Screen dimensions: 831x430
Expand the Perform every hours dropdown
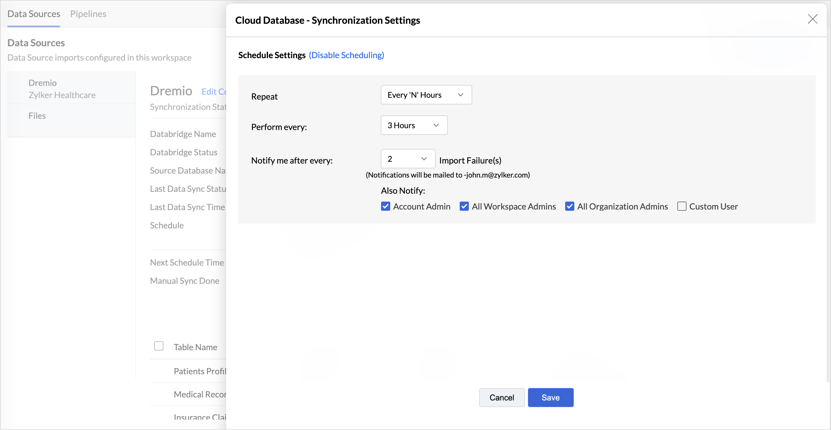414,125
